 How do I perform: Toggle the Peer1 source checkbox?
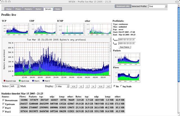click(3, 107)
